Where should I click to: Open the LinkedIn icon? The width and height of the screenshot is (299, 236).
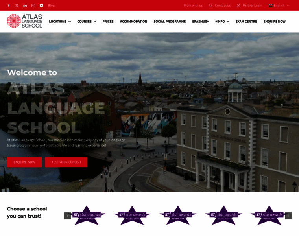click(25, 6)
